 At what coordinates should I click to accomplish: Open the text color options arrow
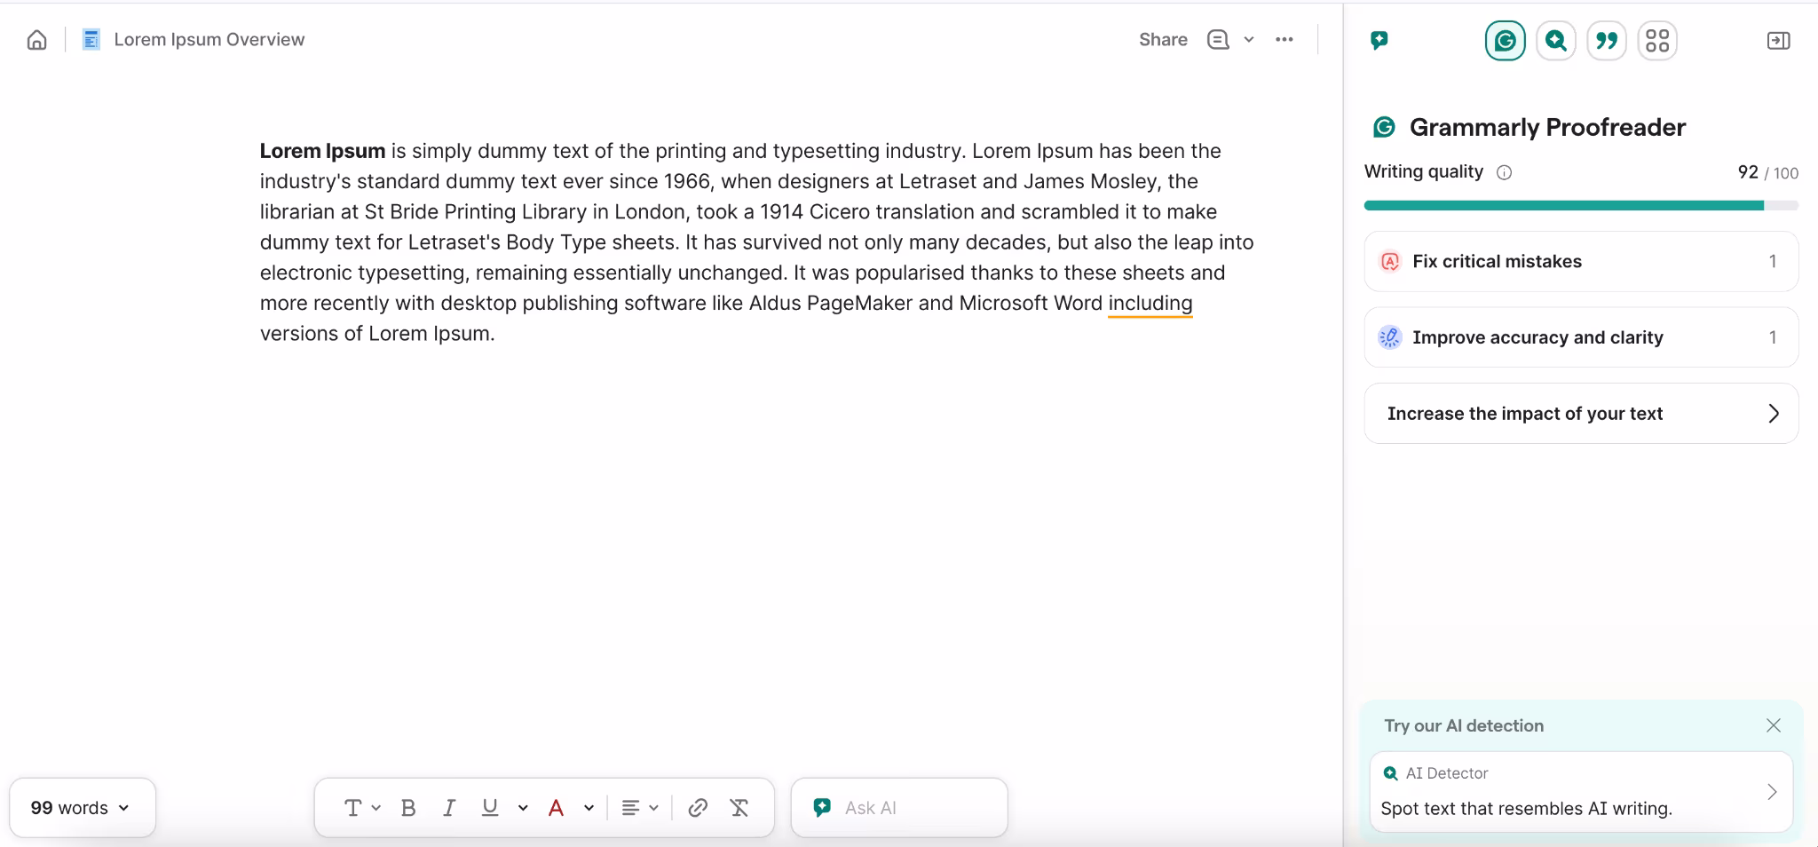pyautogui.click(x=589, y=808)
